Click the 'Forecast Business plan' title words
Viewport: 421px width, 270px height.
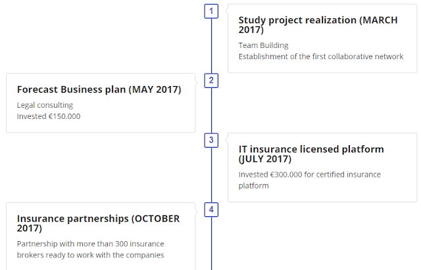coord(72,89)
